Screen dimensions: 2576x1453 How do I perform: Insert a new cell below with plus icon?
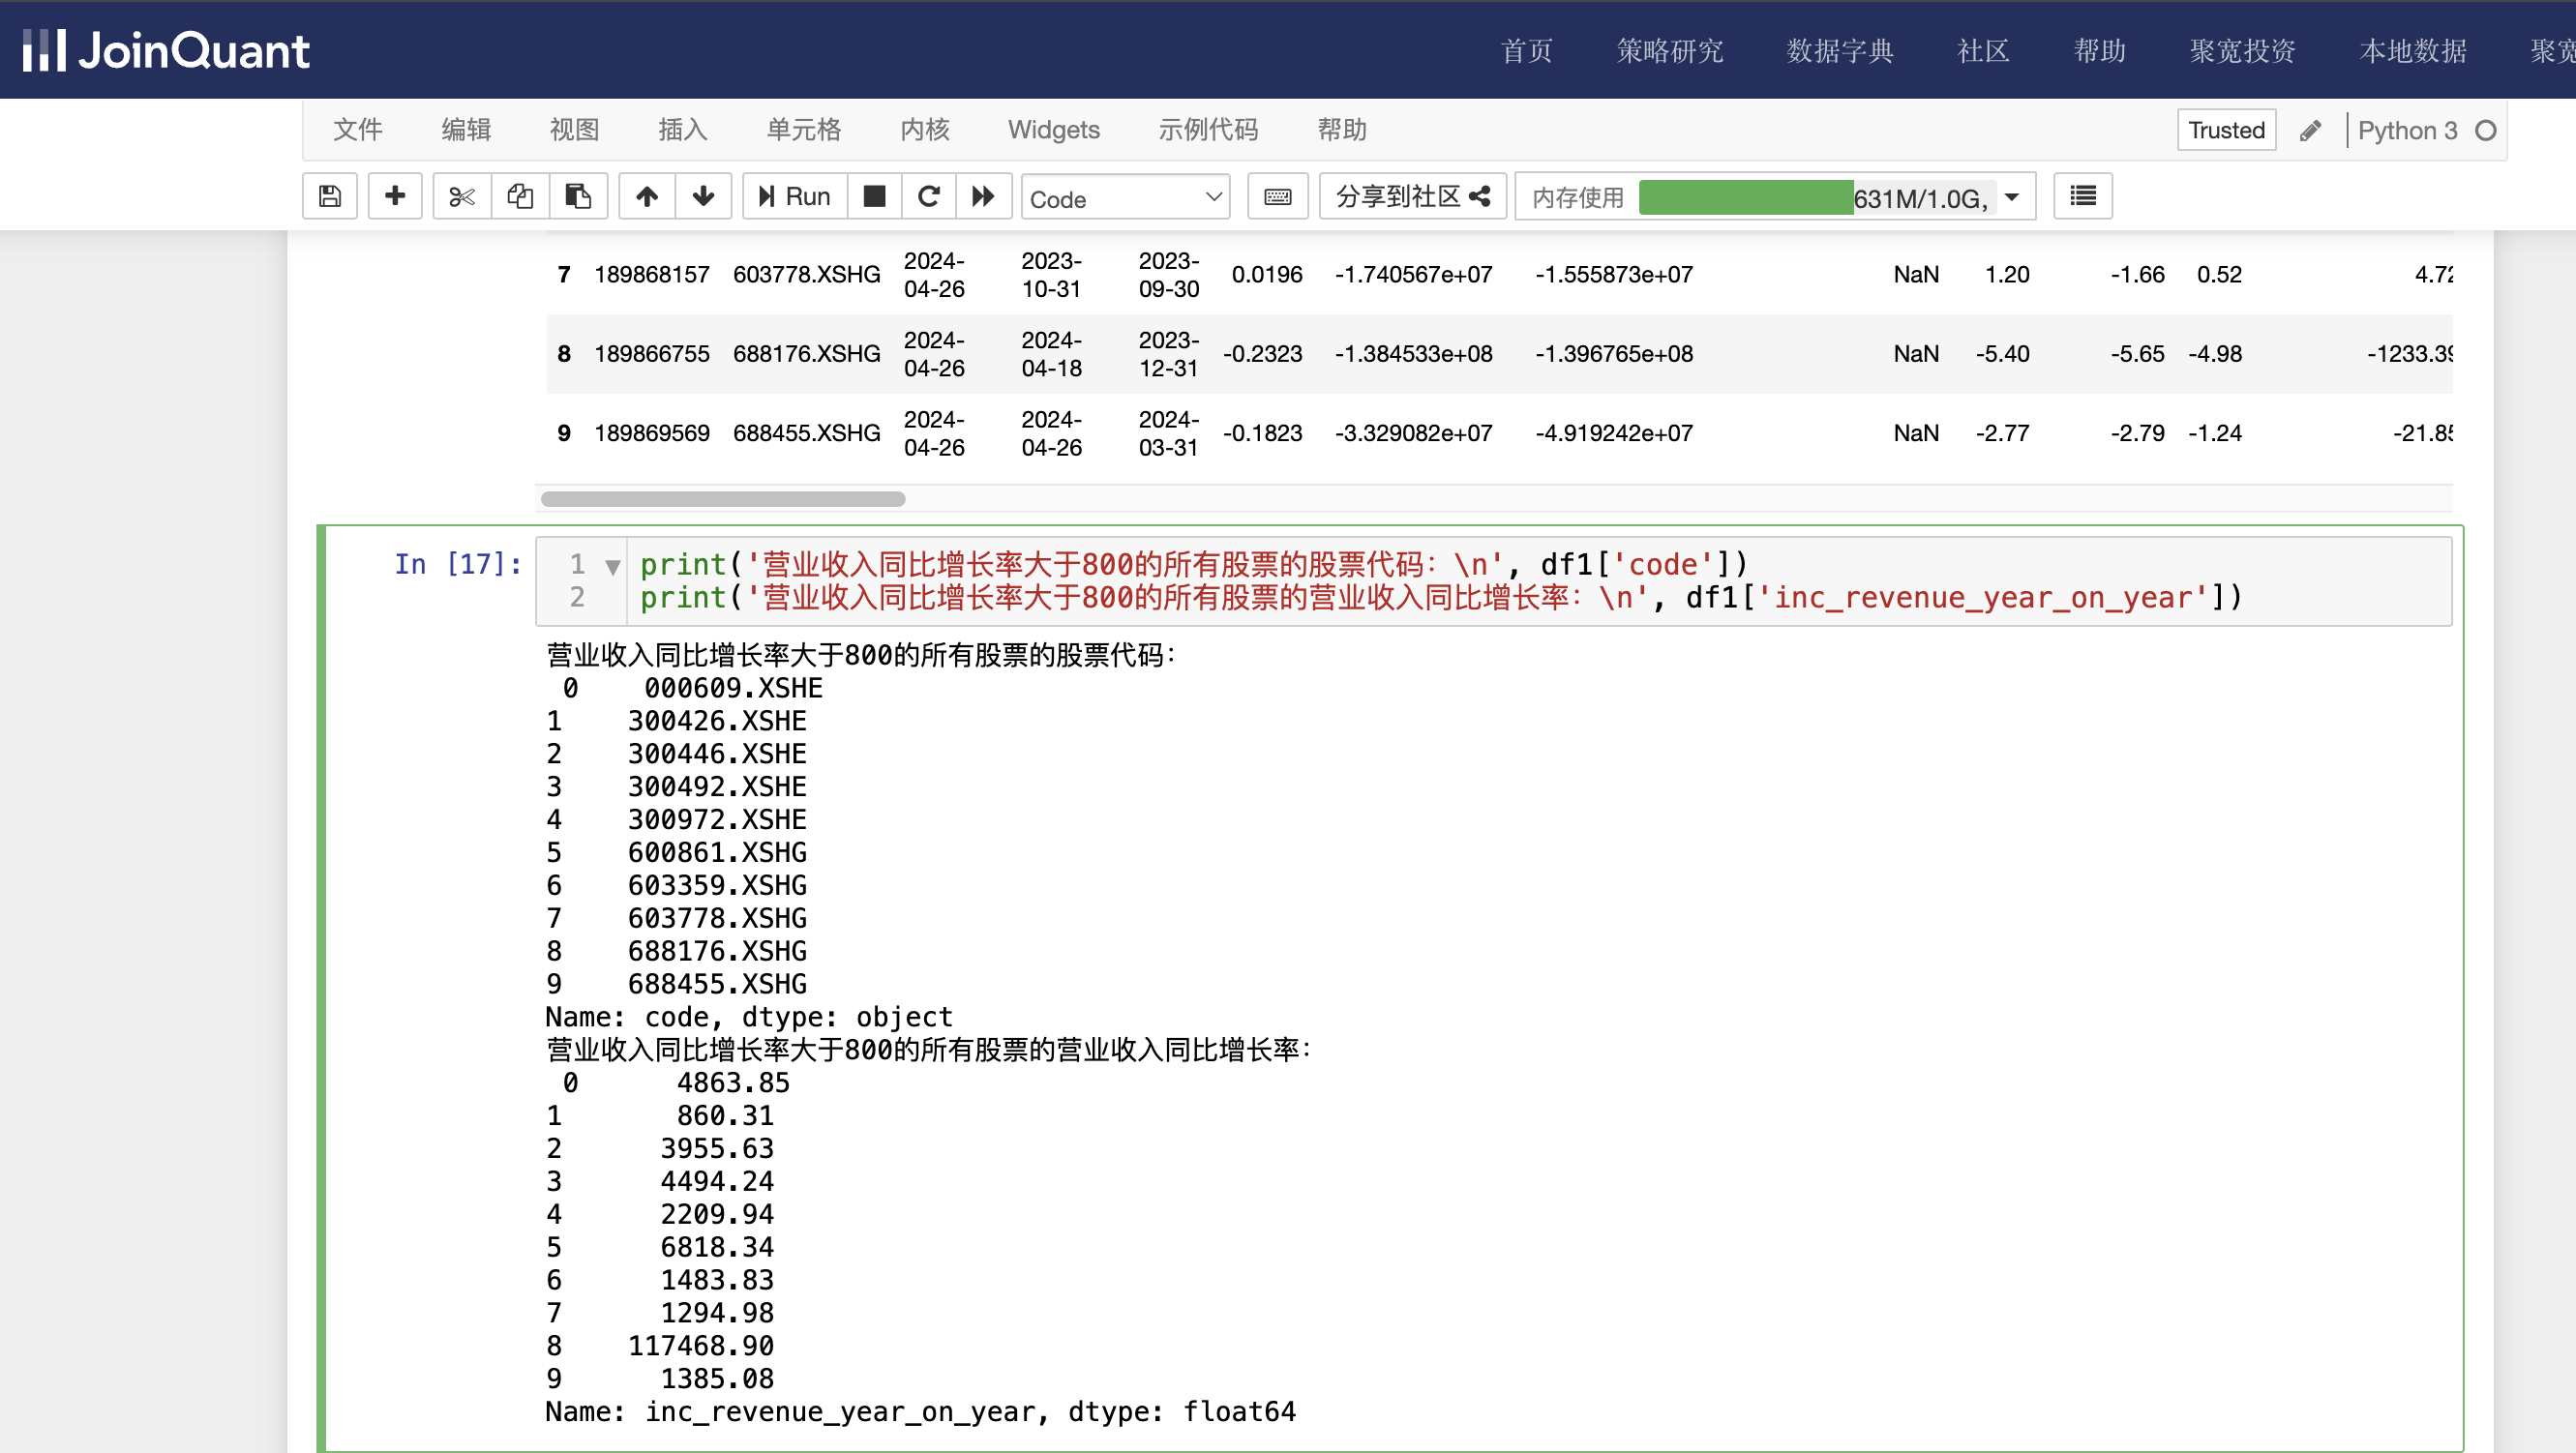click(x=395, y=196)
